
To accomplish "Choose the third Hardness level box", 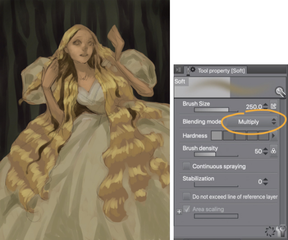I will 241,136.
